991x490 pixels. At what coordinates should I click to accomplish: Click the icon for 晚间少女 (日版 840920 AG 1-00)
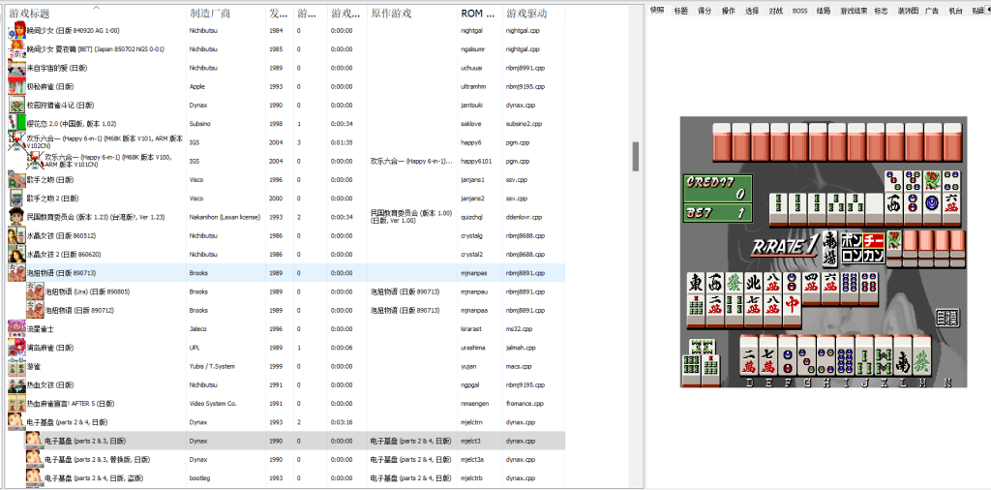[16, 31]
